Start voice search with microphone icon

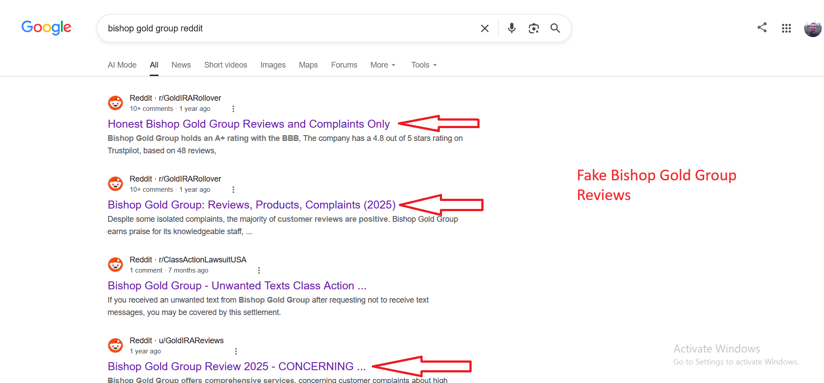point(511,28)
